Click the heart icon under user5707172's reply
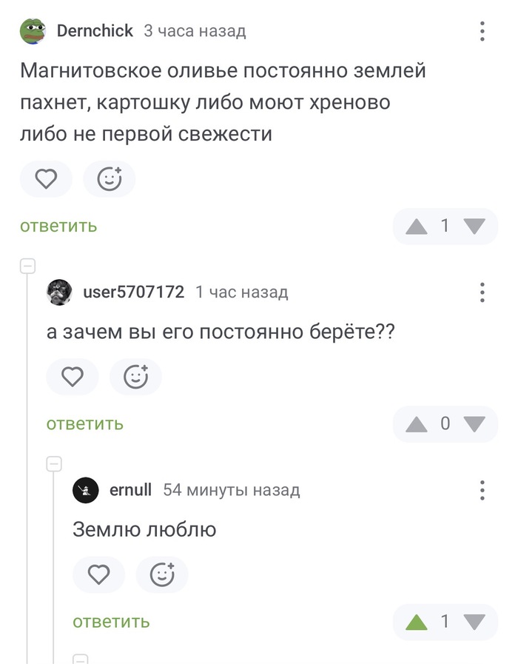This screenshot has width=518, height=664. pyautogui.click(x=73, y=377)
